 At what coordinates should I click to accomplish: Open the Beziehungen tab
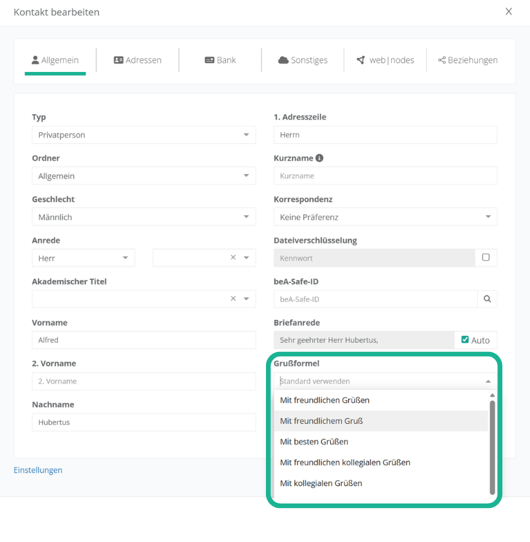coord(468,60)
